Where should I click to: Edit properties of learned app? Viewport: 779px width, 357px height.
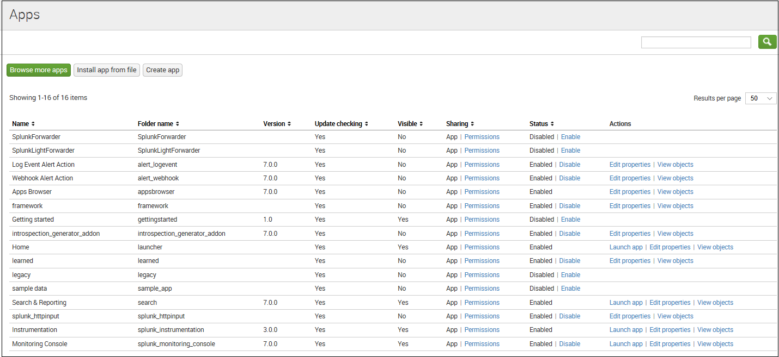630,261
